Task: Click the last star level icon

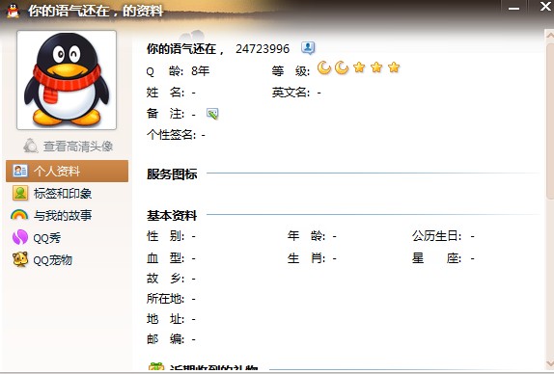Action: coord(394,67)
